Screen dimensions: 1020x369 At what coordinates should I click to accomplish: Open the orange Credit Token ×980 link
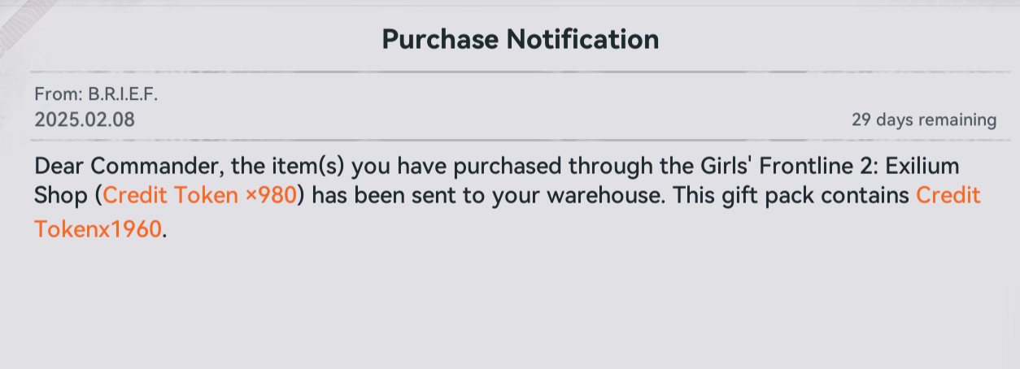pos(200,197)
